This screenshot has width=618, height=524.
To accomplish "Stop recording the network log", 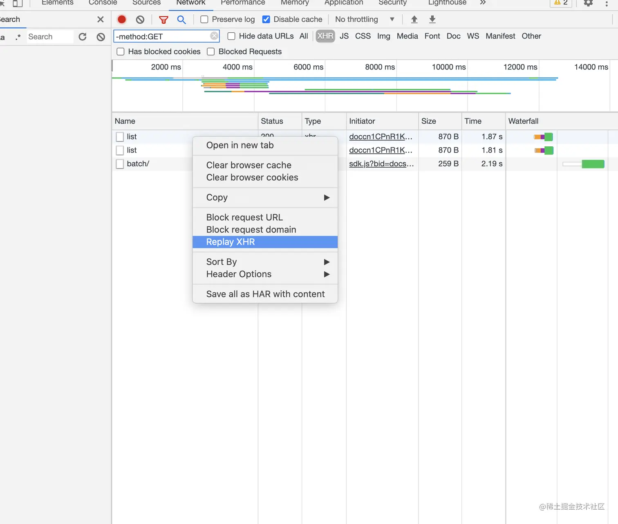I will click(121, 19).
